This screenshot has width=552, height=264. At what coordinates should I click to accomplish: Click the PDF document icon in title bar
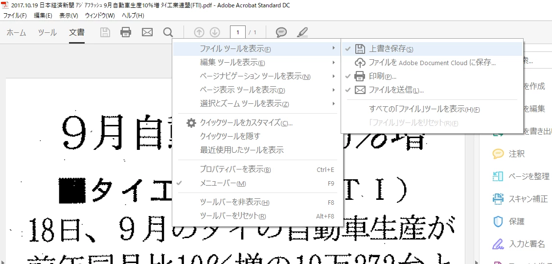pos(5,5)
